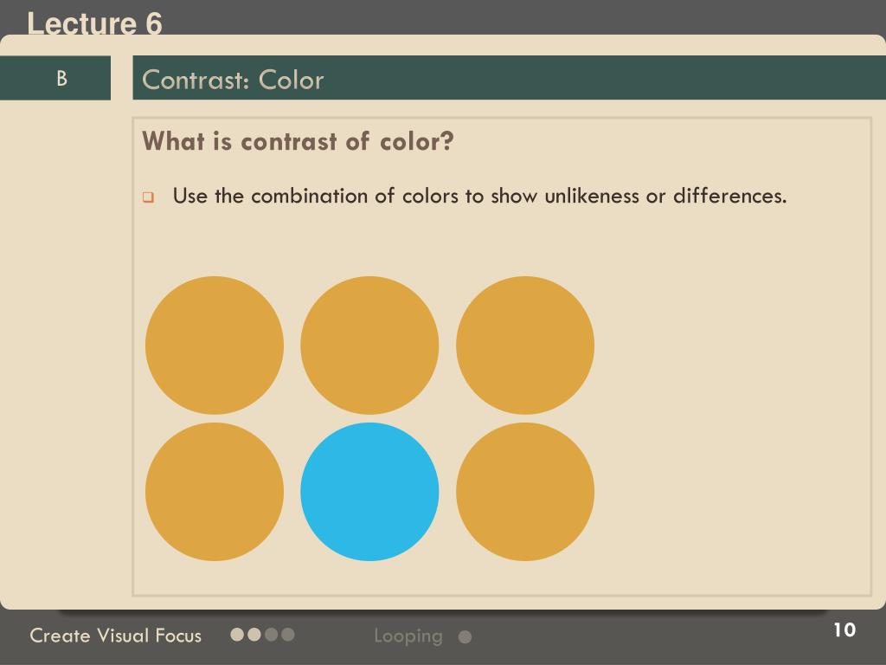Click the first progress dot after Create Visual Focus
This screenshot has height=665, width=886.
[x=237, y=635]
